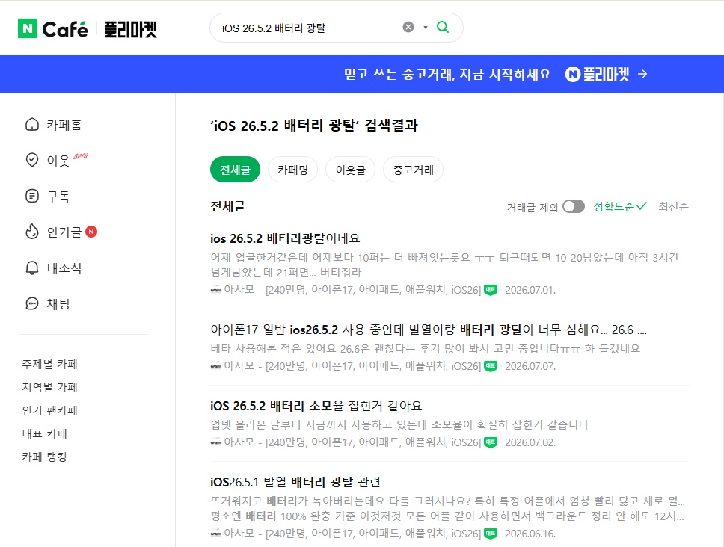Select the 카페명 tab
This screenshot has width=724, height=547.
point(292,170)
